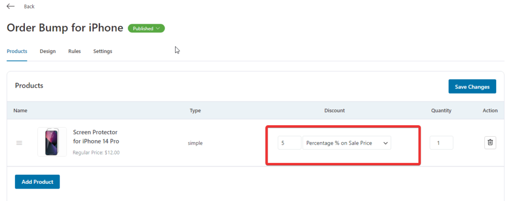Click the quantity field showing 1

pos(441,143)
